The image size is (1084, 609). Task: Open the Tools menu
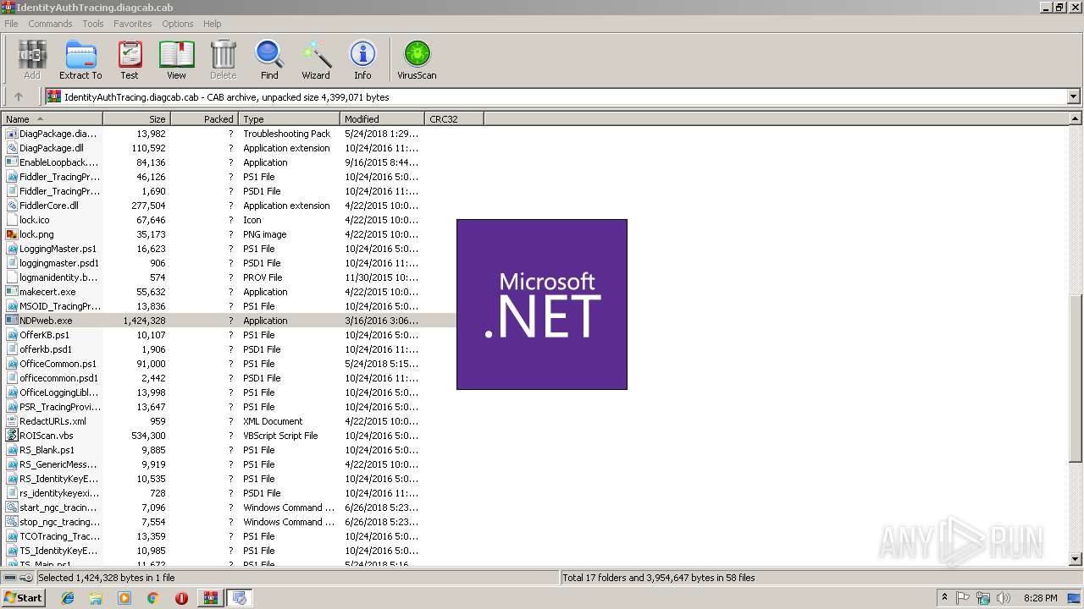click(x=93, y=24)
